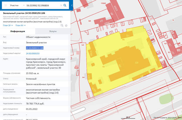The height and width of the screenshot is (120, 182).
Task: Switch to the Услуги tab
Action: tap(53, 31)
